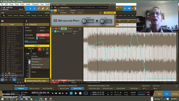Adjust the Pan knob in Binaural Pan
Screen dimensions: 179x101
[x=102, y=21]
